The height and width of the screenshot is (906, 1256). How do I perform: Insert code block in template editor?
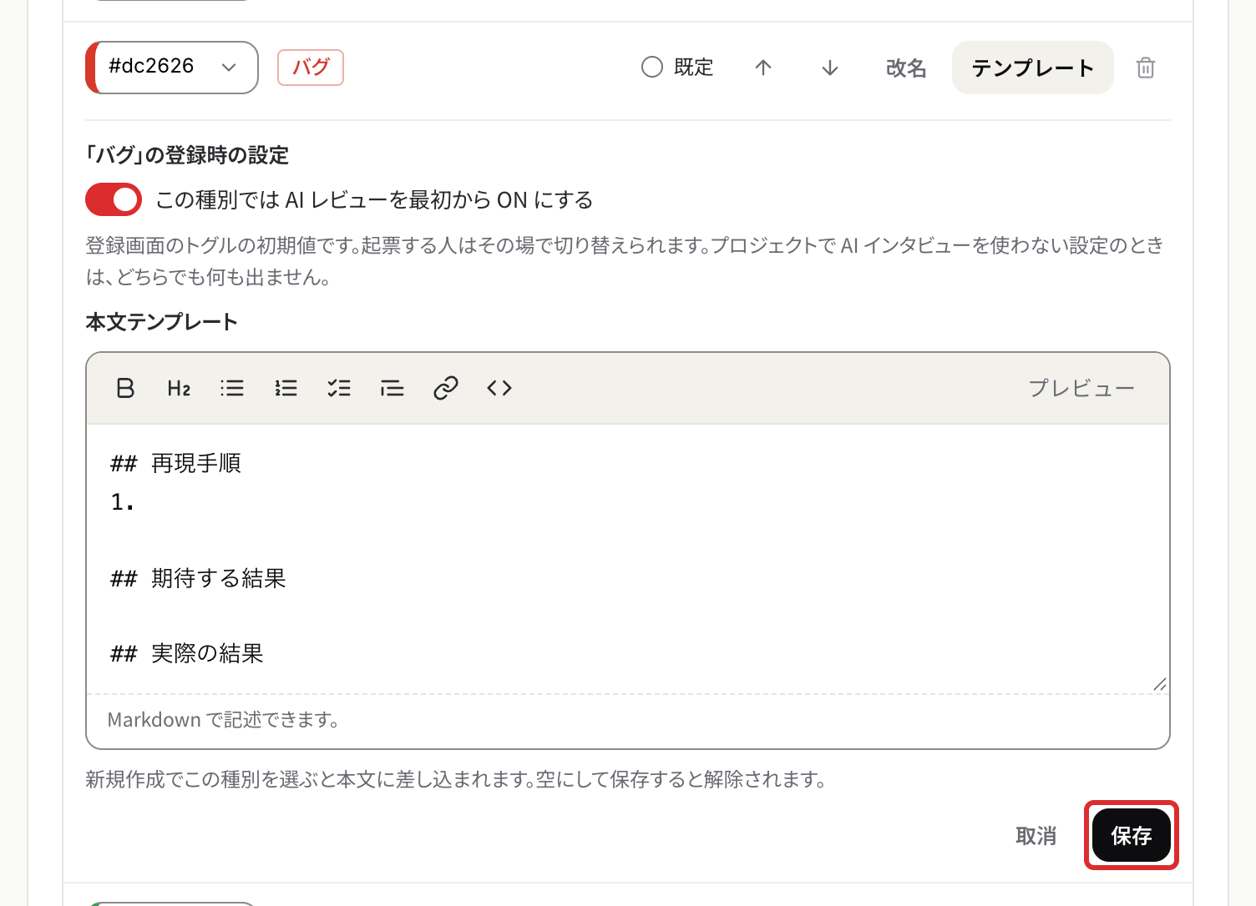click(x=499, y=388)
